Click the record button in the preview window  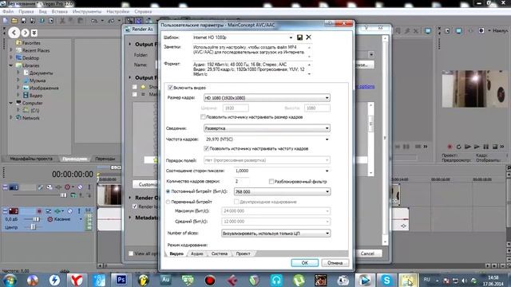pyautogui.click(x=450, y=147)
